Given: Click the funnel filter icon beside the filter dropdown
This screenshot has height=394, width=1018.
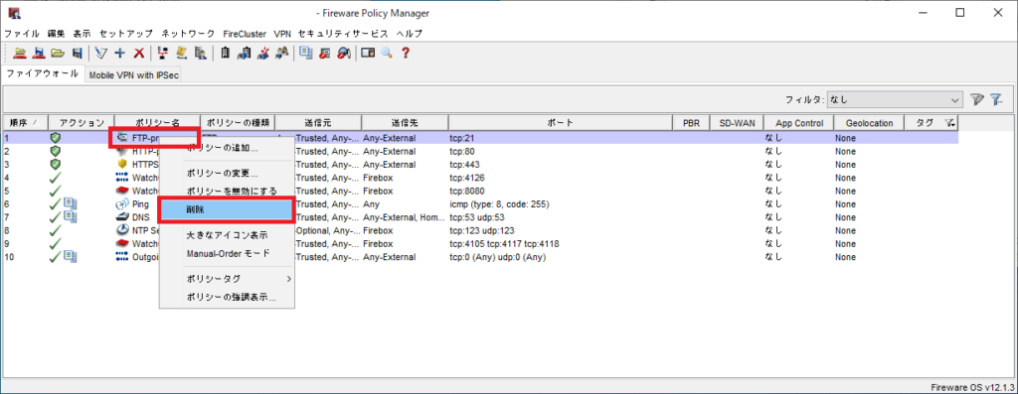Looking at the screenshot, I should pos(977,100).
